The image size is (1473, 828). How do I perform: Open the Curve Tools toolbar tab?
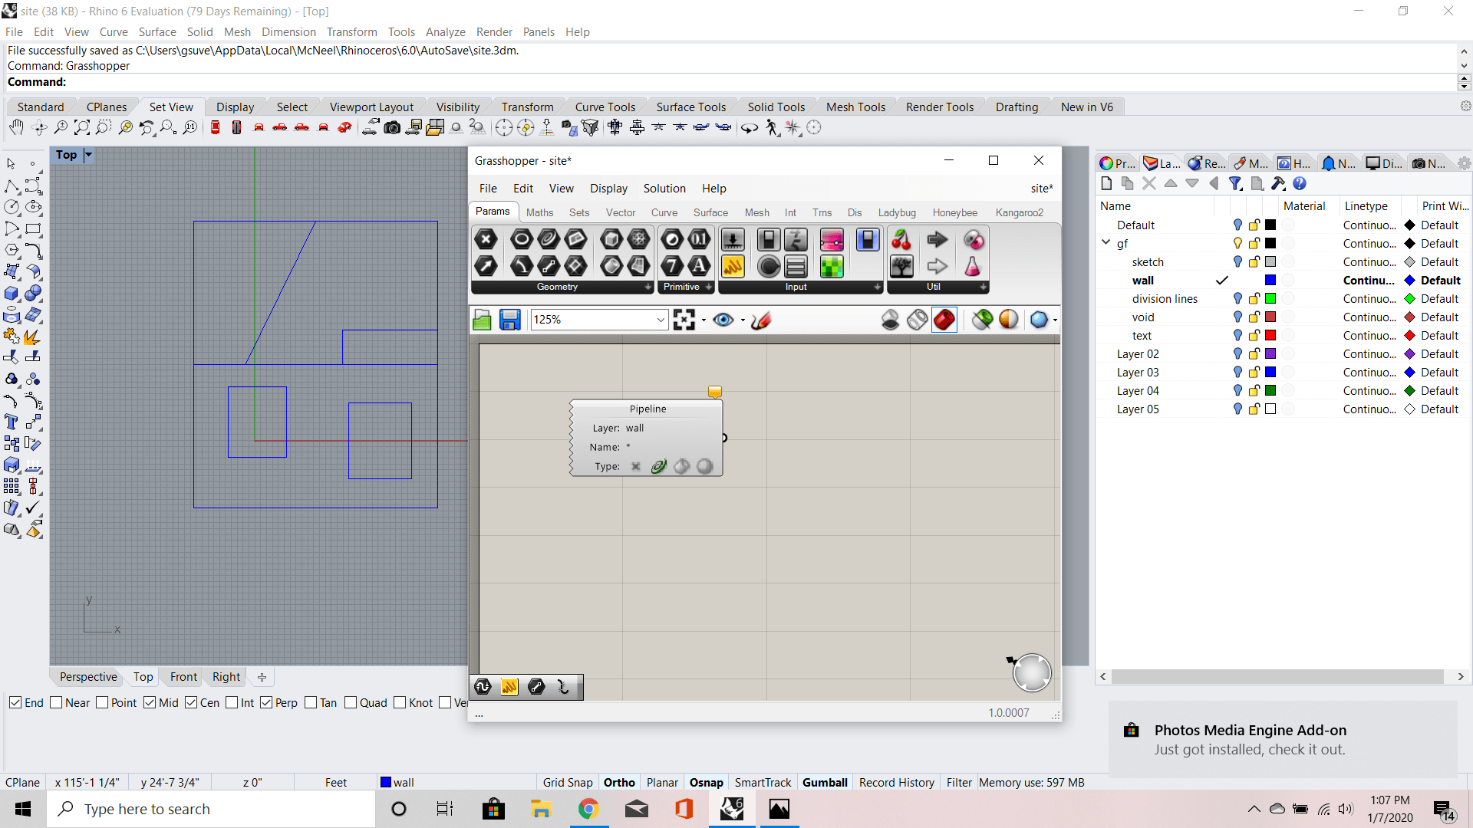pos(605,107)
